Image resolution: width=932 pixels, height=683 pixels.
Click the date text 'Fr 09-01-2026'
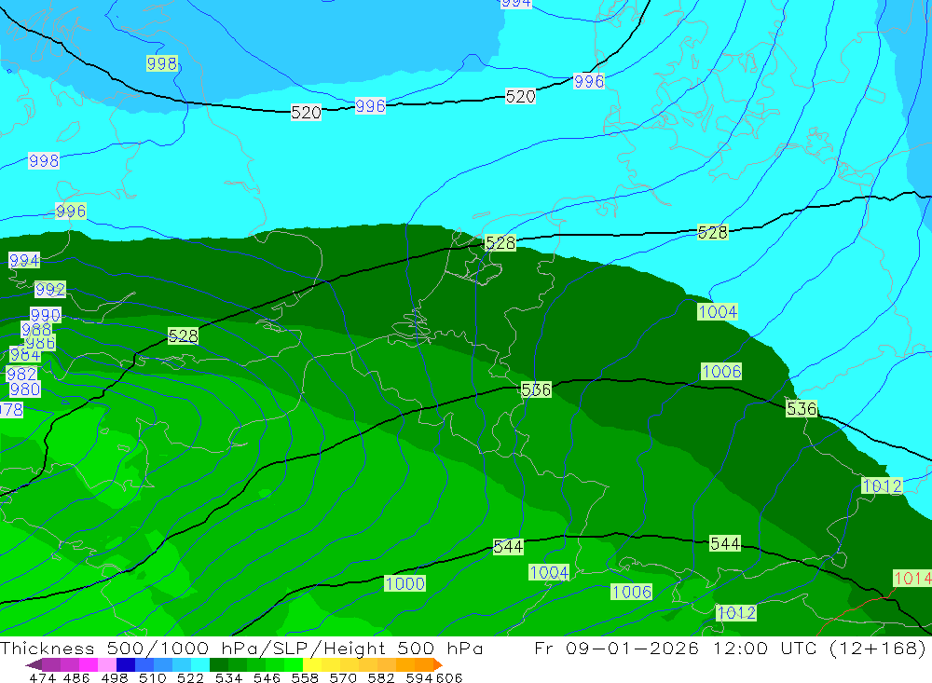click(616, 648)
